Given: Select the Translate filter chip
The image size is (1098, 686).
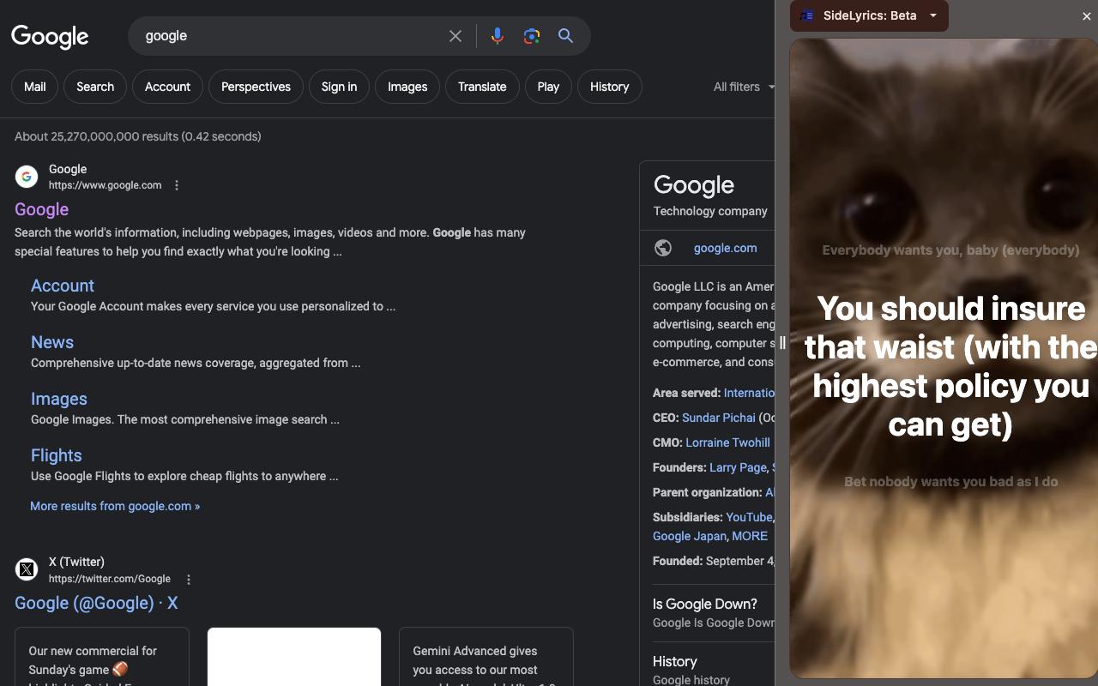Looking at the screenshot, I should tap(482, 87).
